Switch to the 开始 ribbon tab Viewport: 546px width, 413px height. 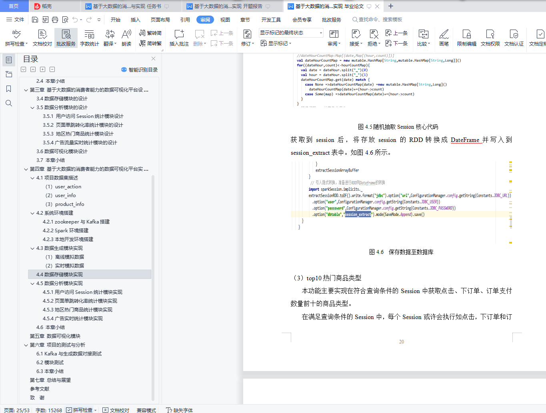[x=116, y=20]
